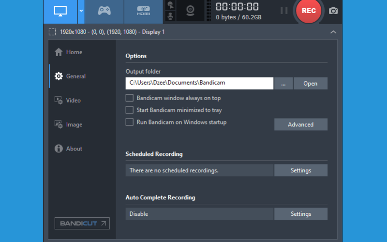Enable Bandicam window always on top
Image resolution: width=387 pixels, height=242 pixels.
click(x=130, y=98)
